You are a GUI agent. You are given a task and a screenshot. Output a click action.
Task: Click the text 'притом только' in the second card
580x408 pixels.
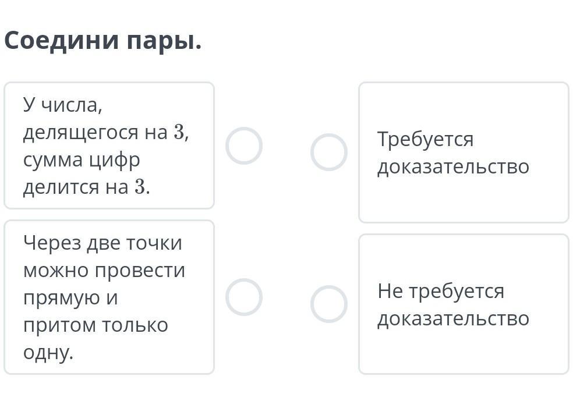point(96,325)
